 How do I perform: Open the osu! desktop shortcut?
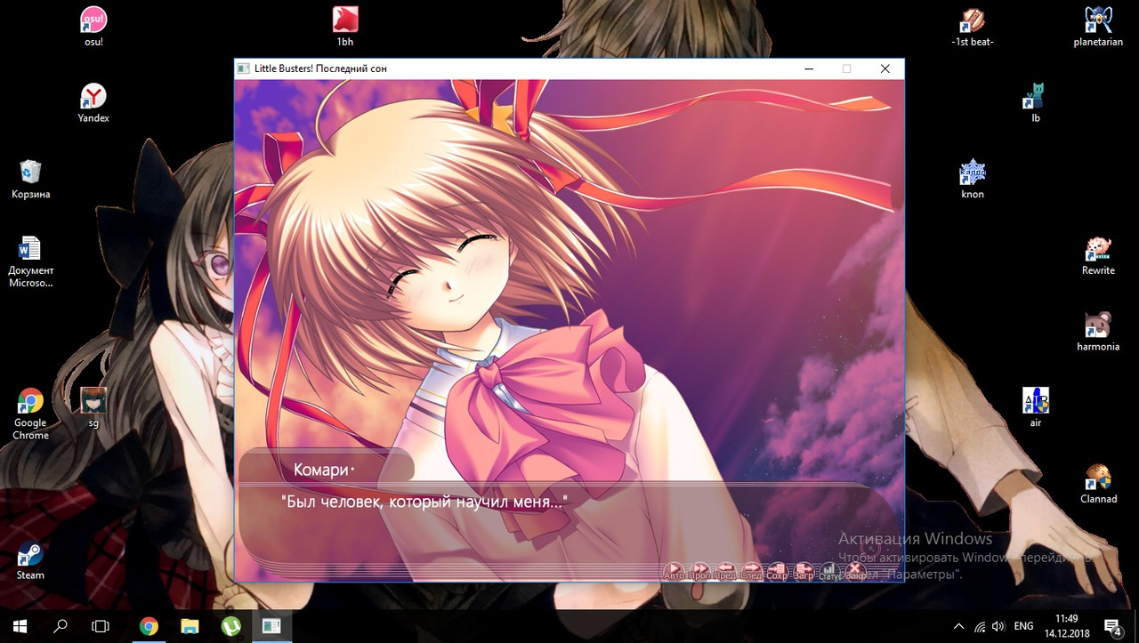(93, 25)
